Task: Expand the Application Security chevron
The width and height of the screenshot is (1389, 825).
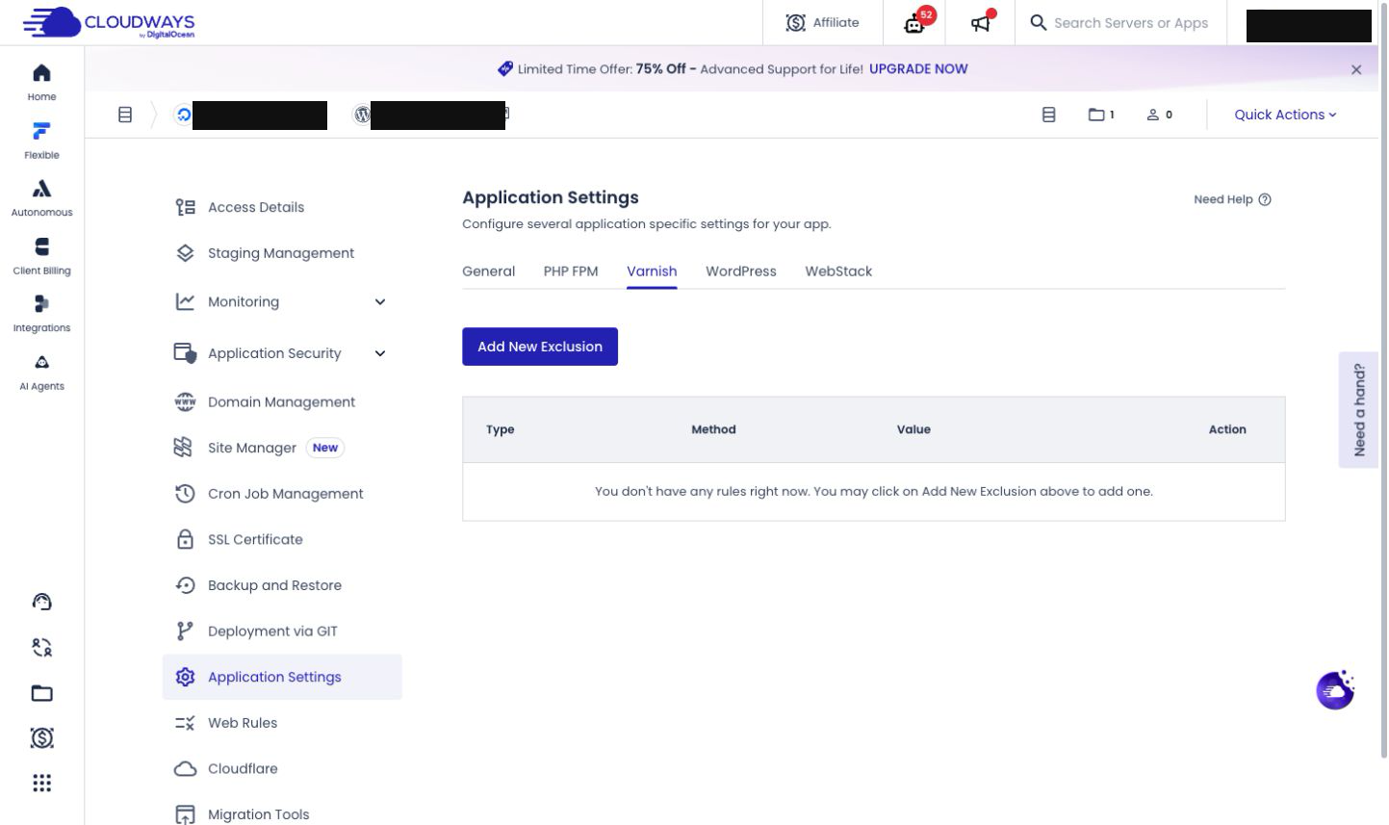Action: (380, 353)
